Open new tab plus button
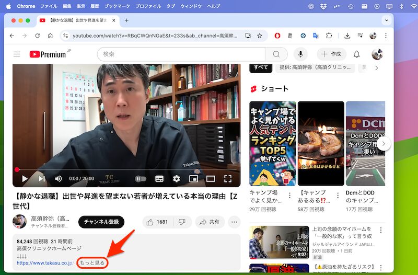This screenshot has height=275, width=418. tap(126, 20)
